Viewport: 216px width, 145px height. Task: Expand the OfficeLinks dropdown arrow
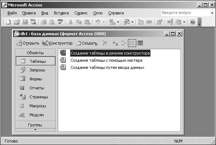click(118, 22)
